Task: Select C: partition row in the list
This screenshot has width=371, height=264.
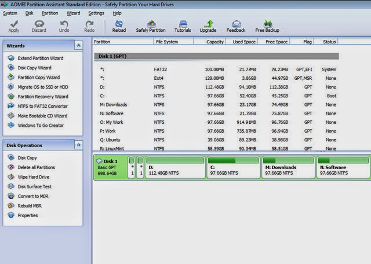Action: point(216,96)
